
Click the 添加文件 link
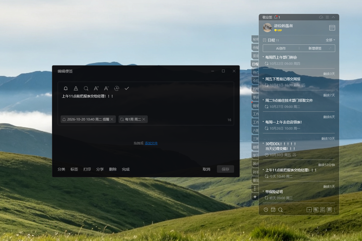pos(151,143)
